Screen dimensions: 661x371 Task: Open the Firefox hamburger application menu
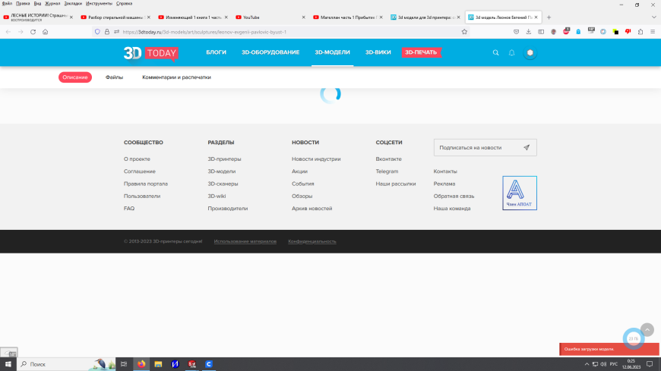pyautogui.click(x=653, y=32)
